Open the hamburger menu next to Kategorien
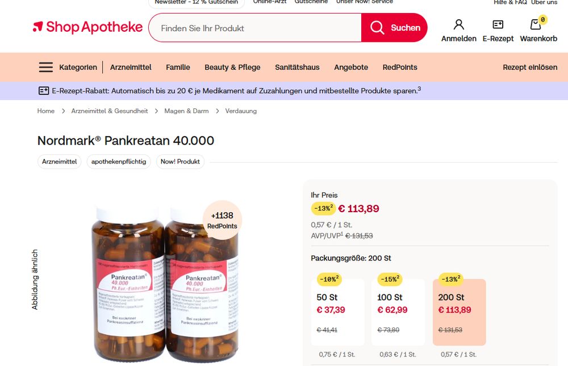 [45, 67]
